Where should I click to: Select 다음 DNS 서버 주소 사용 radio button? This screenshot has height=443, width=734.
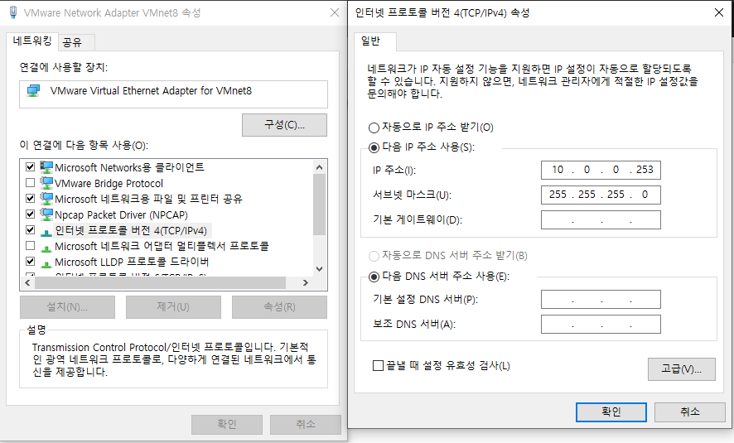coord(374,277)
